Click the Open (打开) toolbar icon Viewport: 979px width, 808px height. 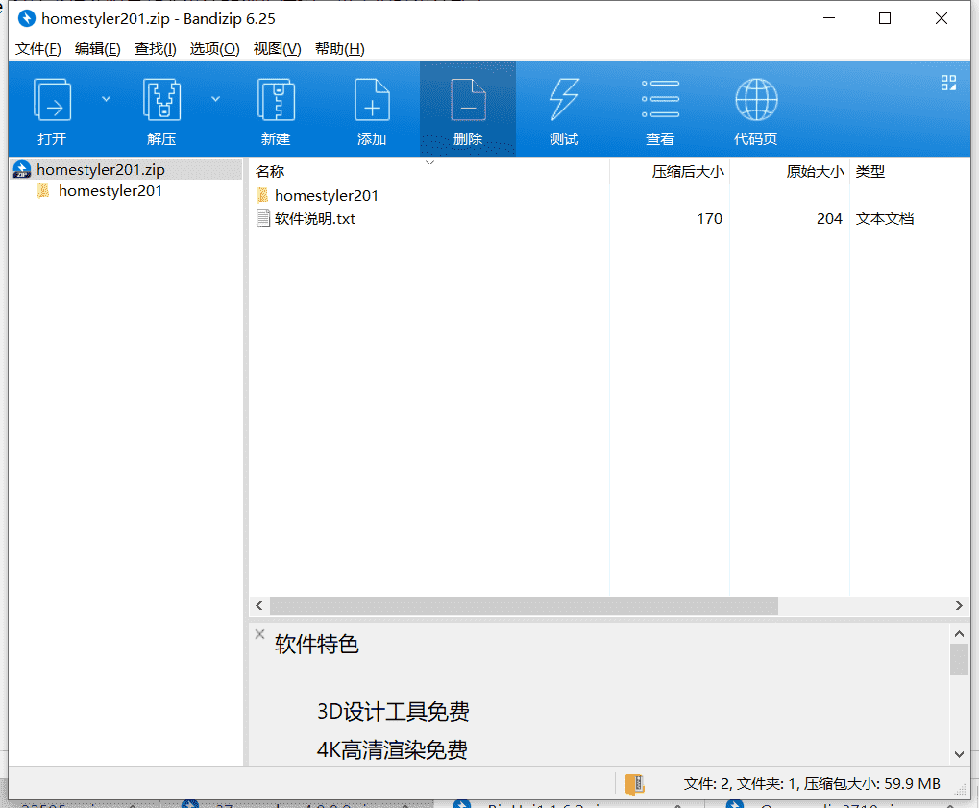(52, 100)
